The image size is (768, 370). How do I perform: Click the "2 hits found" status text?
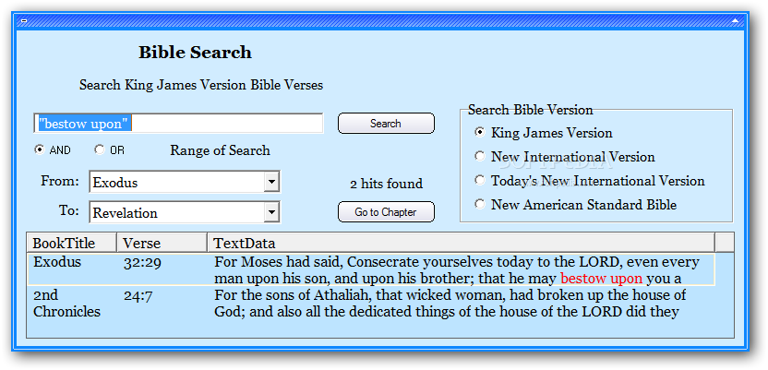pos(386,184)
